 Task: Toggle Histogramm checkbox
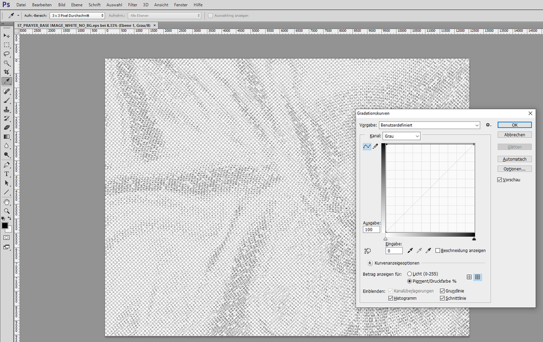pyautogui.click(x=390, y=298)
